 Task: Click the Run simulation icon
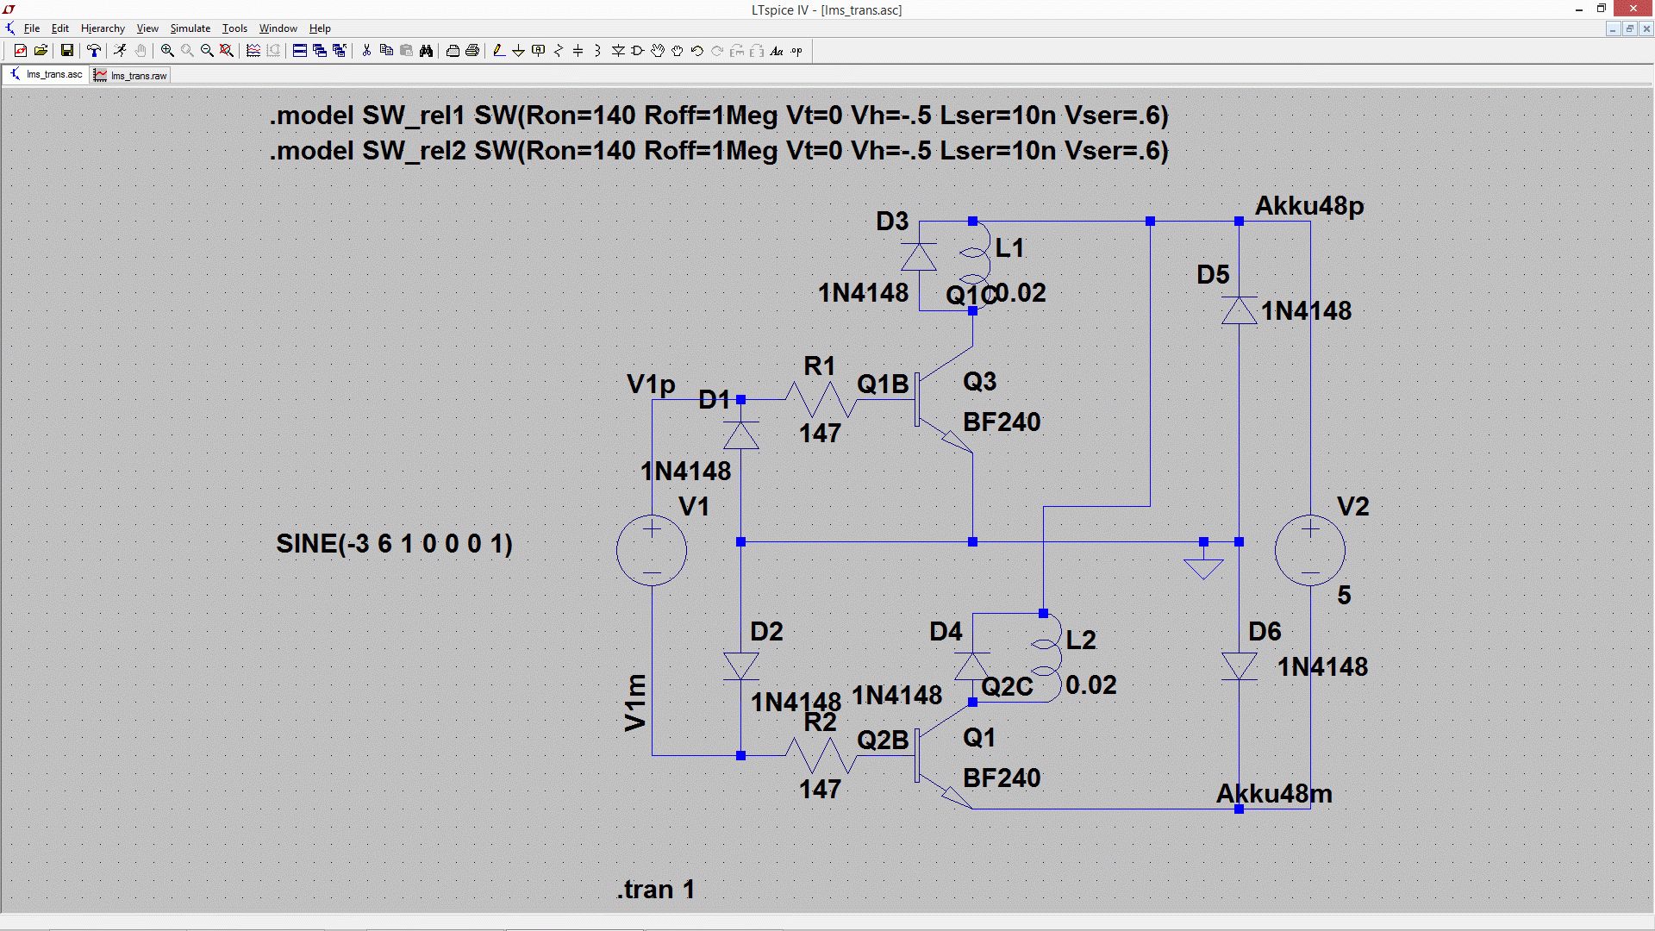coord(120,51)
